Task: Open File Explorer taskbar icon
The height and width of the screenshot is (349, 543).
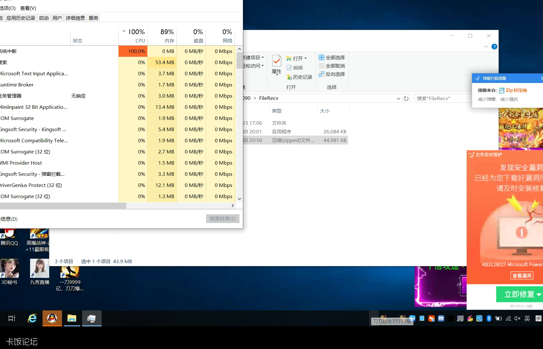Action: (72, 318)
